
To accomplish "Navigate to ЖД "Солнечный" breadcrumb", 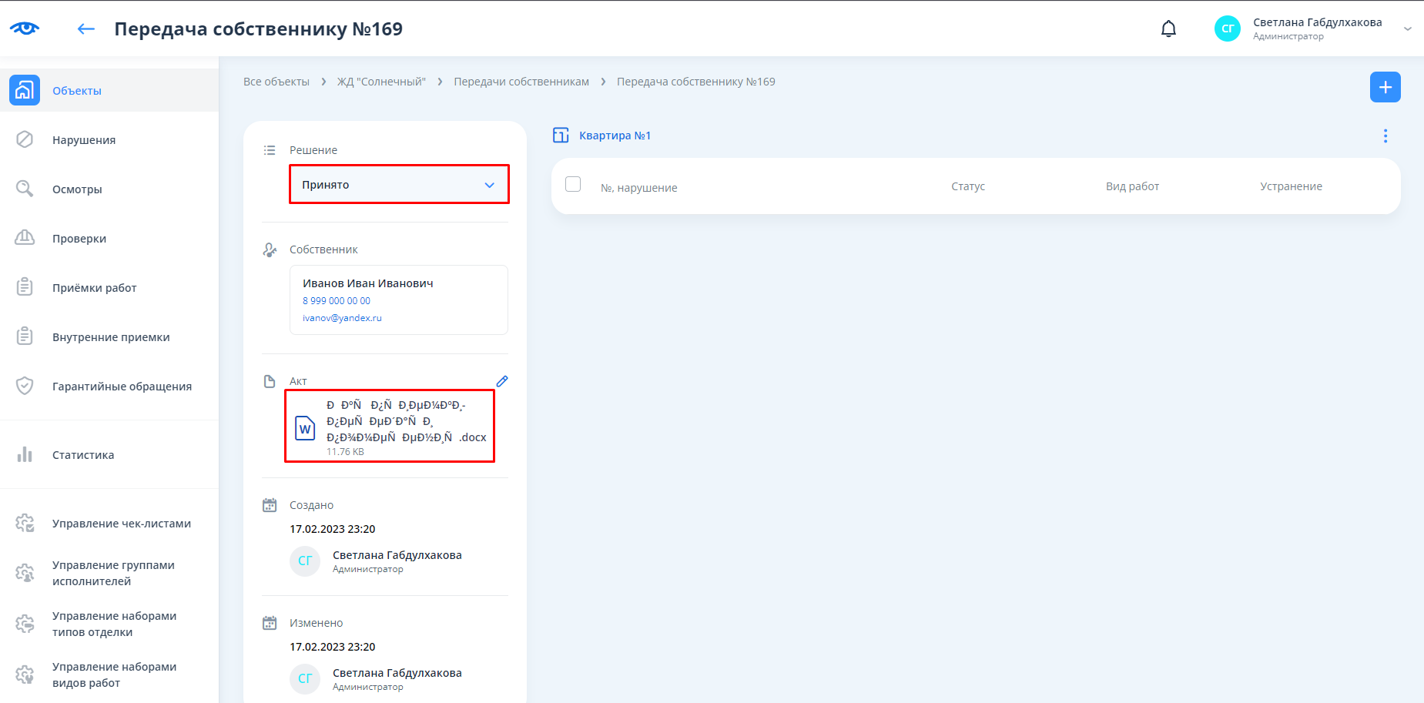I will tap(381, 82).
